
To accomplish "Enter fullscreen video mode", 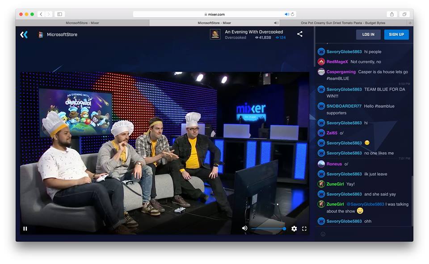I will click(x=304, y=229).
